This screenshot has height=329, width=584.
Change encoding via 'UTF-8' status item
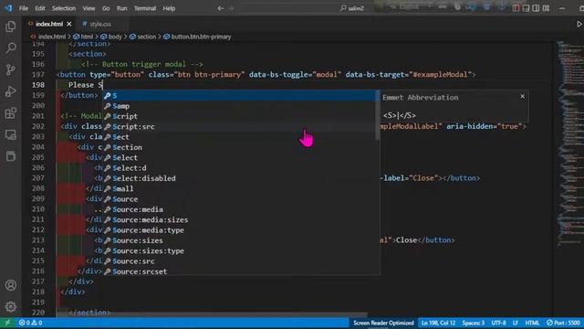[498, 323]
